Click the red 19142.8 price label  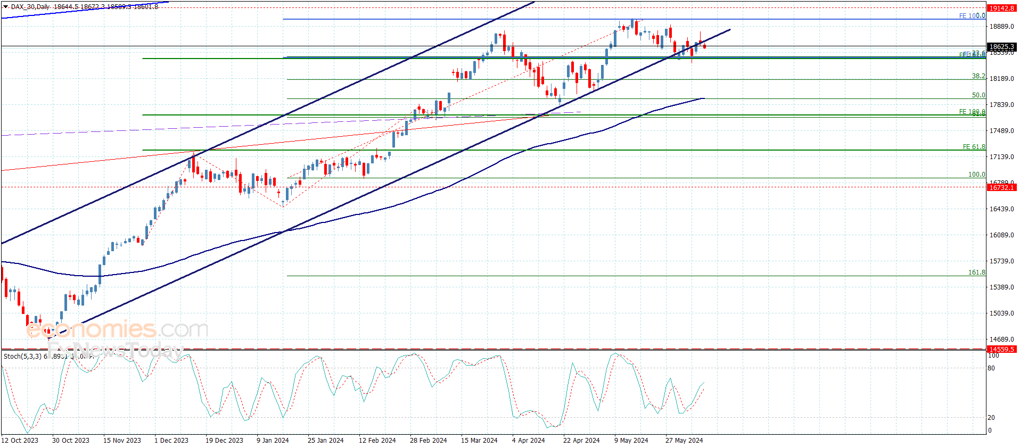[x=1002, y=9]
